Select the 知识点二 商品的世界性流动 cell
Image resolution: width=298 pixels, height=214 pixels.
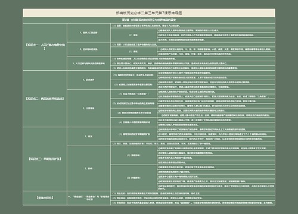(45, 99)
